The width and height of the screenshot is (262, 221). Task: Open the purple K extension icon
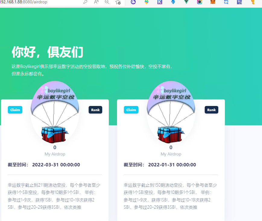(x=160, y=2)
